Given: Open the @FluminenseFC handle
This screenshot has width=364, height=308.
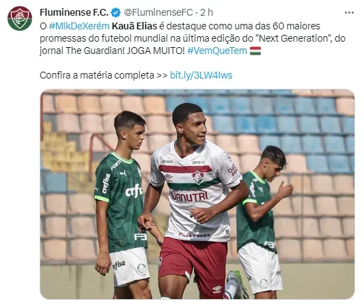Looking at the screenshot, I should tap(158, 12).
